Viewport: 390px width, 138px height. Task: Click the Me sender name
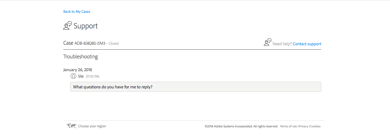click(x=81, y=76)
